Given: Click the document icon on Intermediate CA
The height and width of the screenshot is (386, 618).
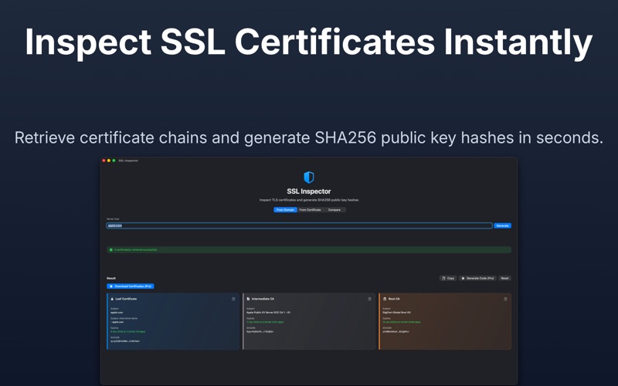Looking at the screenshot, I should tap(248, 299).
